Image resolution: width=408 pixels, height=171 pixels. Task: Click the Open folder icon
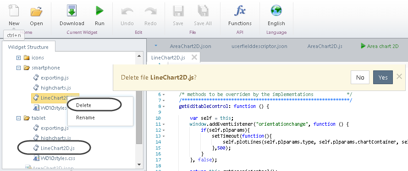[36, 11]
